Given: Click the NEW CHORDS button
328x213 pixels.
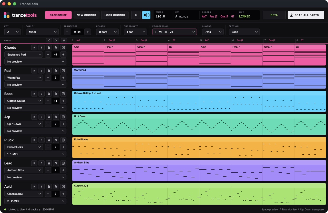Looking at the screenshot, I should click(x=86, y=15).
